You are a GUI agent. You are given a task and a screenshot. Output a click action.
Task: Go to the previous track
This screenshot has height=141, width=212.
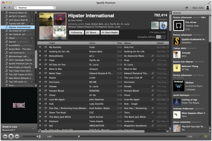pyautogui.click(x=5, y=136)
